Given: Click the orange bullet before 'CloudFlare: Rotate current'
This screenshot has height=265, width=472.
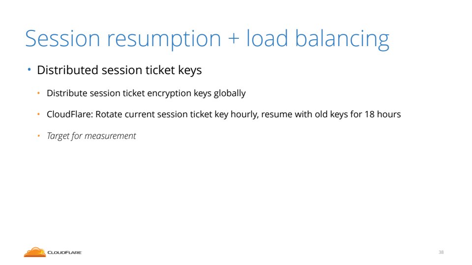Looking at the screenshot, I should (39, 114).
